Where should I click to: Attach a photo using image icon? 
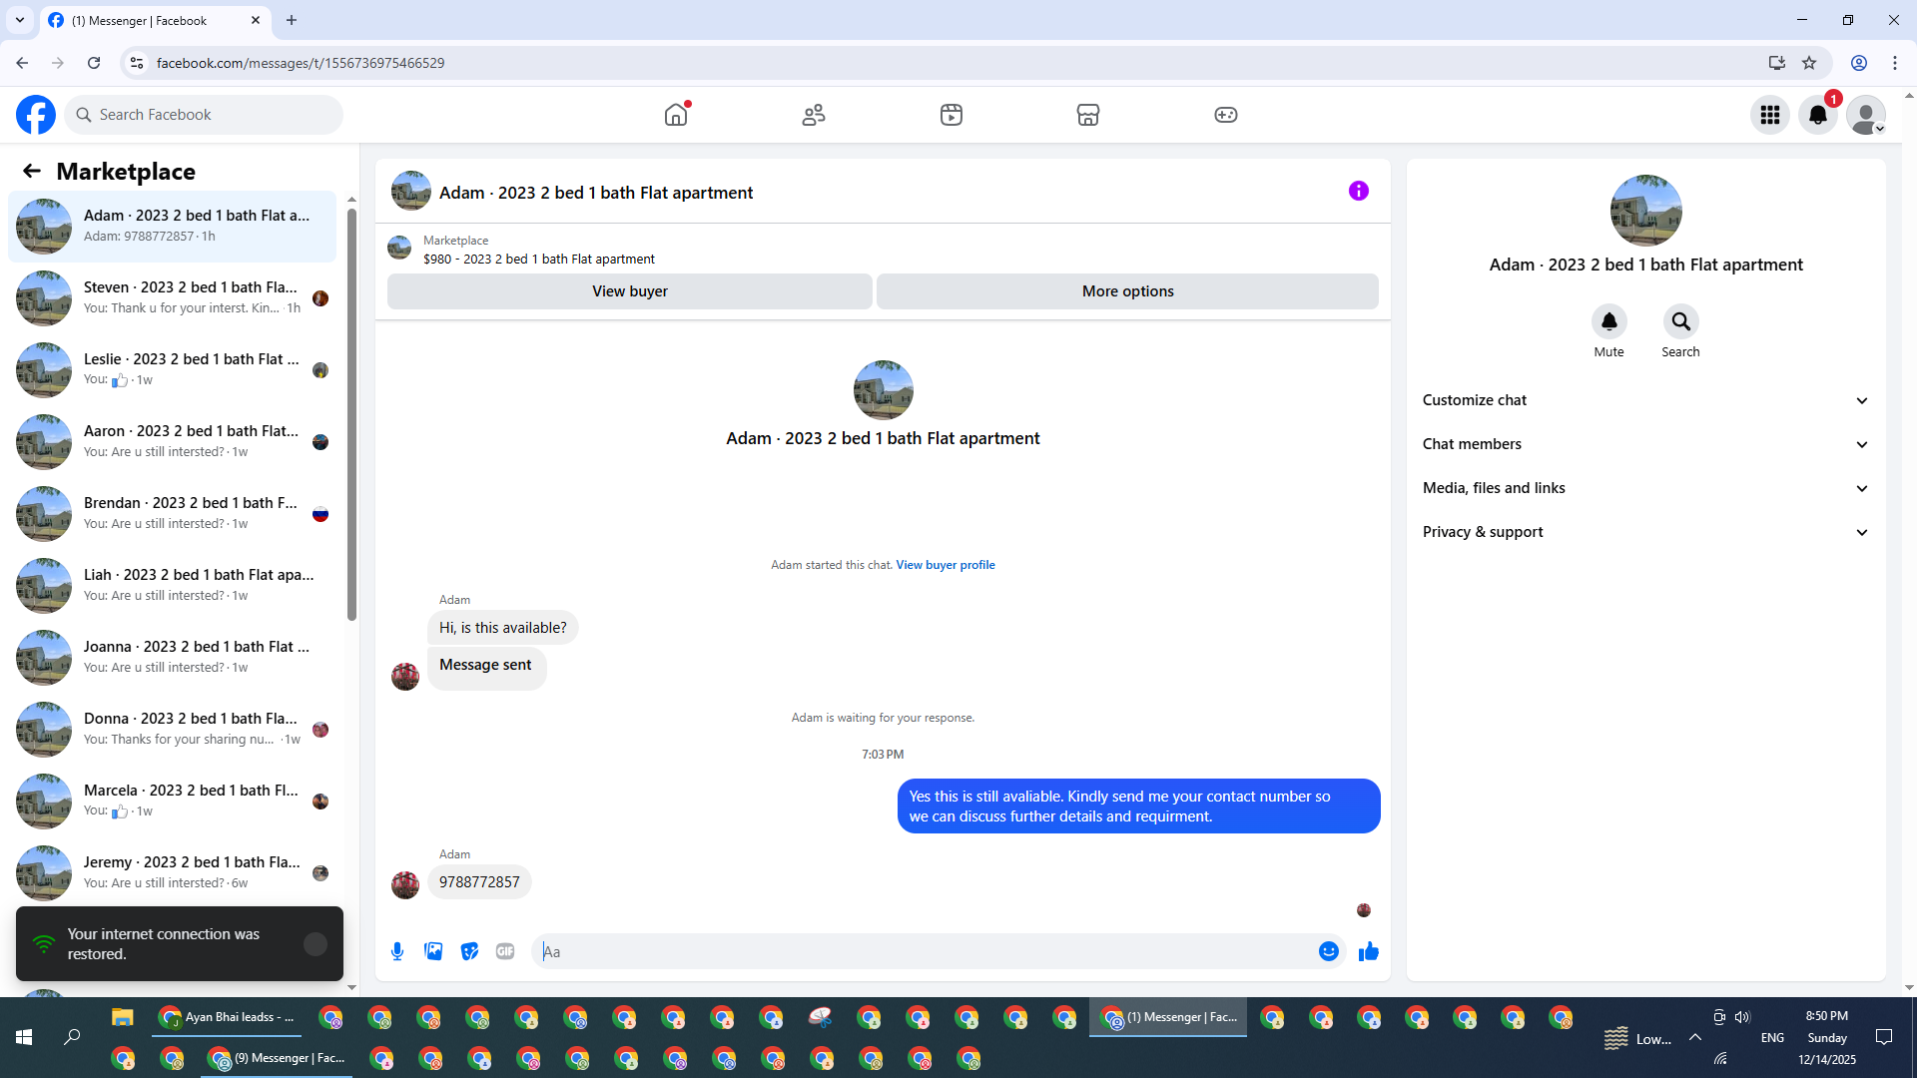[433, 951]
